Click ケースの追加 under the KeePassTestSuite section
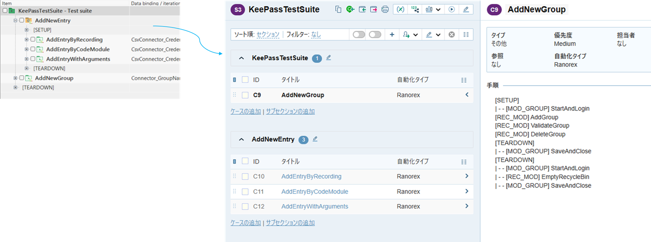The image size is (651, 242). coord(246,111)
